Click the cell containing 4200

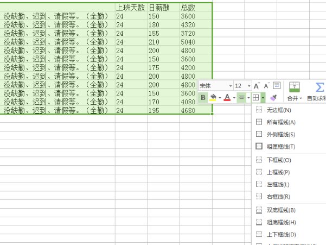click(x=196, y=68)
